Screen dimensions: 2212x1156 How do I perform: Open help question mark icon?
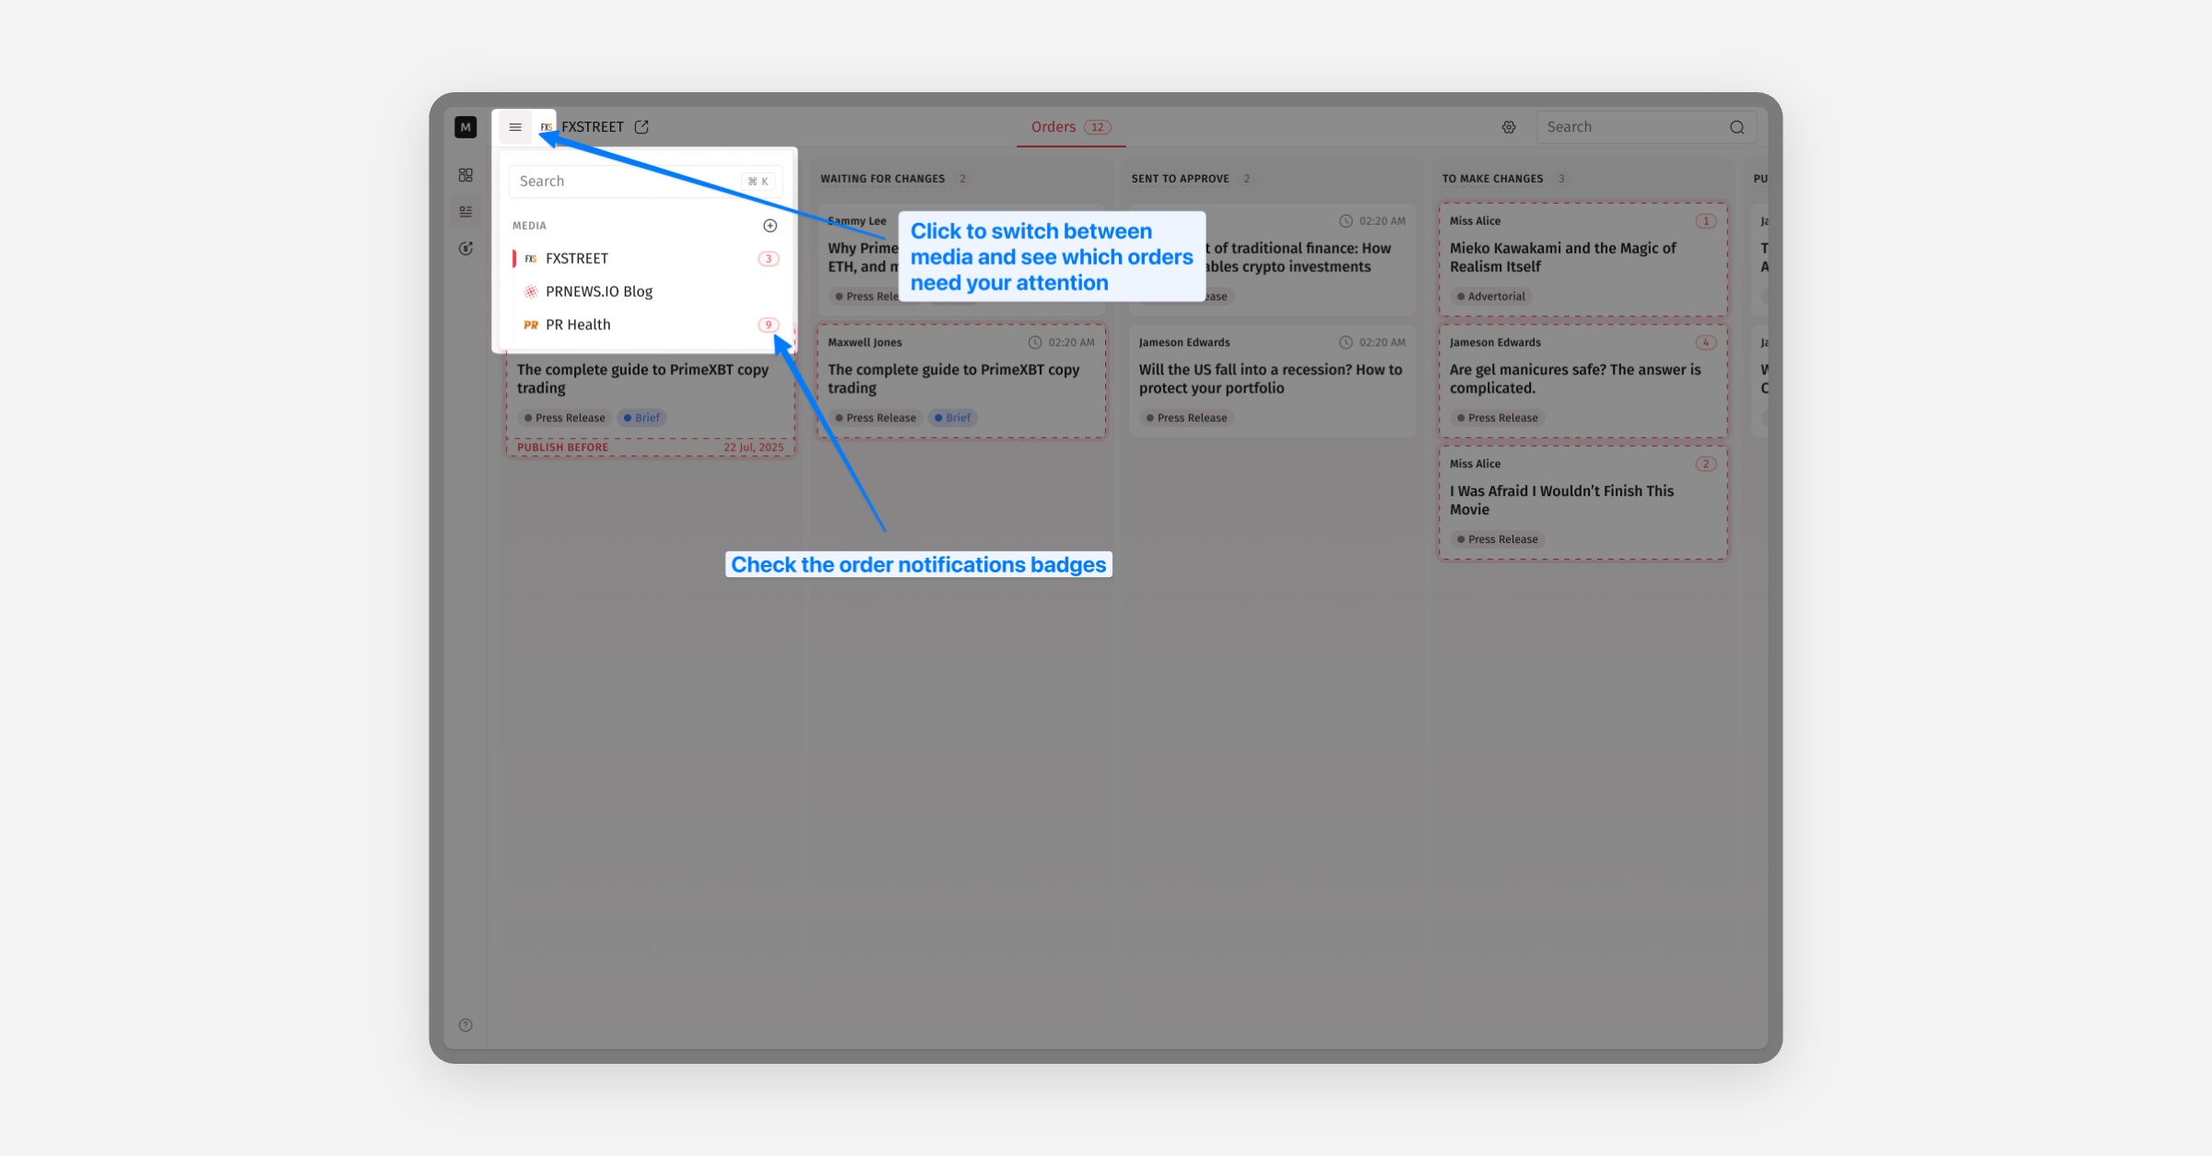click(465, 1025)
